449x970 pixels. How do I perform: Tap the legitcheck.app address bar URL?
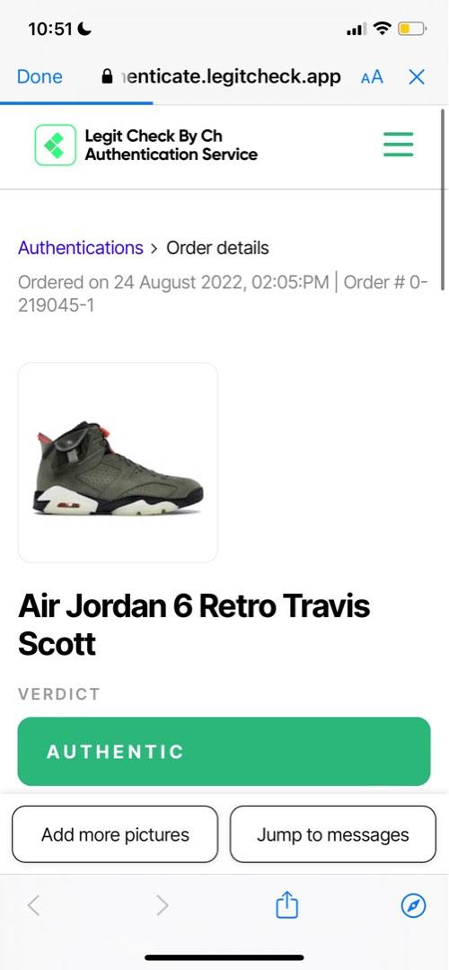point(230,76)
